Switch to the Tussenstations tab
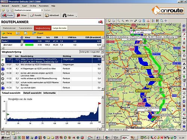 click(x=25, y=28)
